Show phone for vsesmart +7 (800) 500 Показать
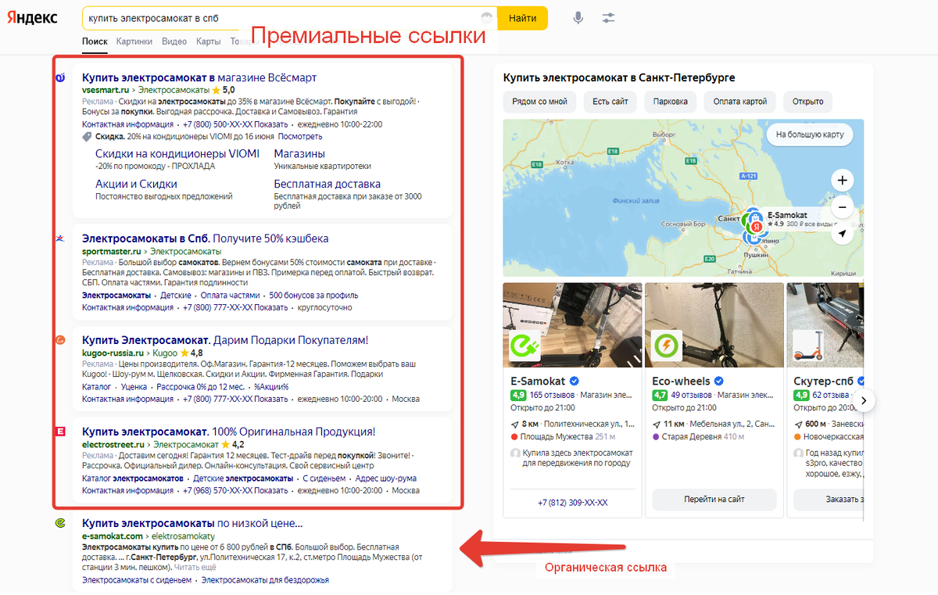This screenshot has width=938, height=595. pos(236,124)
